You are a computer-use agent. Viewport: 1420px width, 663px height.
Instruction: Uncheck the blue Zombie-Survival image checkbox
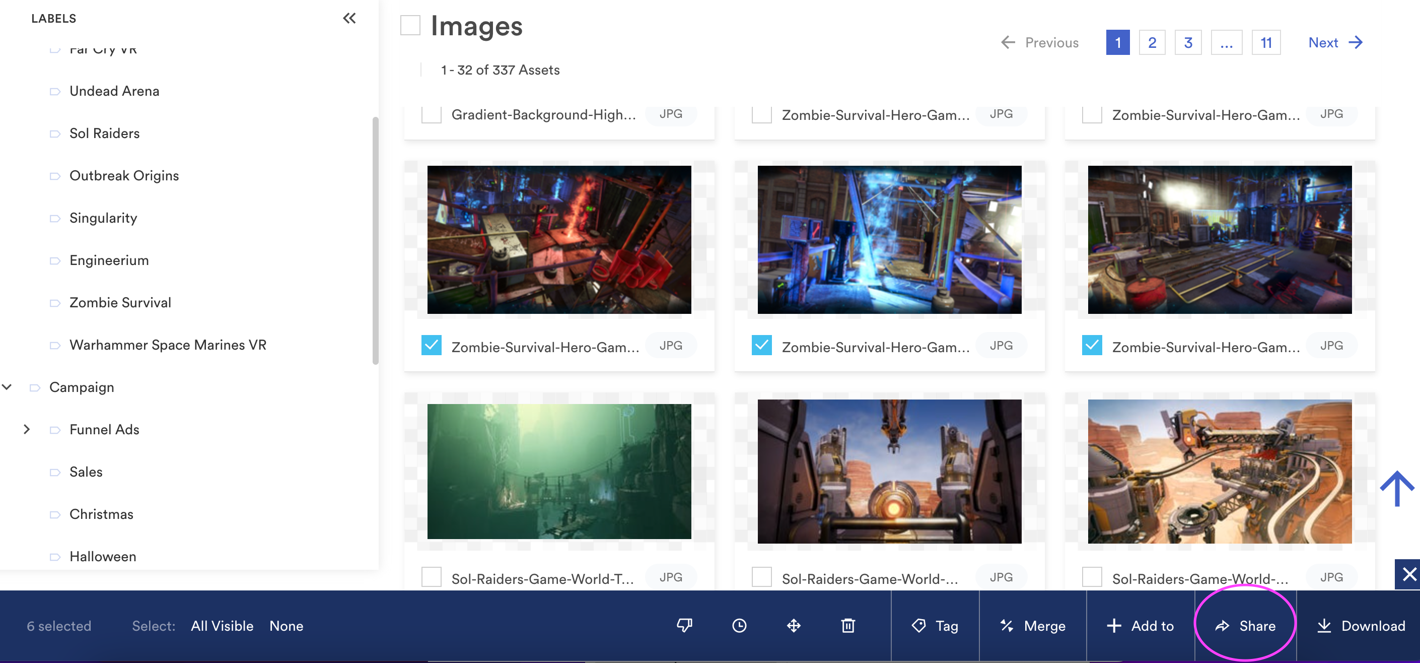761,345
